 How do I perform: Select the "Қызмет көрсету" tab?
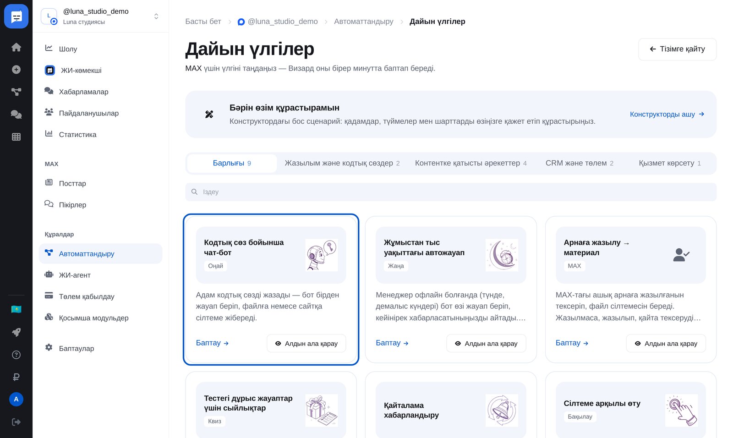(x=670, y=163)
